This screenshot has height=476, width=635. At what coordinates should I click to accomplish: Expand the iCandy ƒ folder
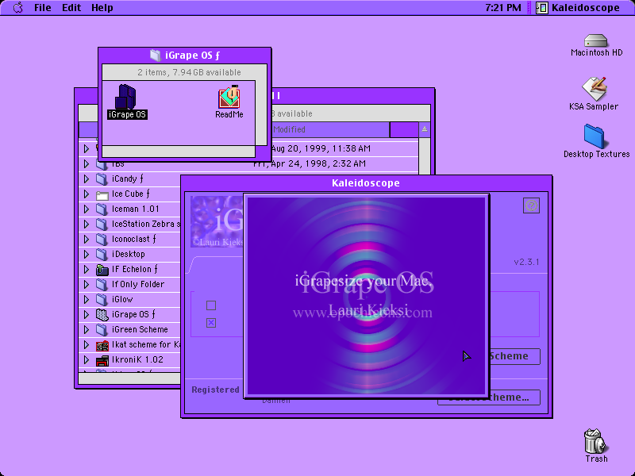pos(87,178)
